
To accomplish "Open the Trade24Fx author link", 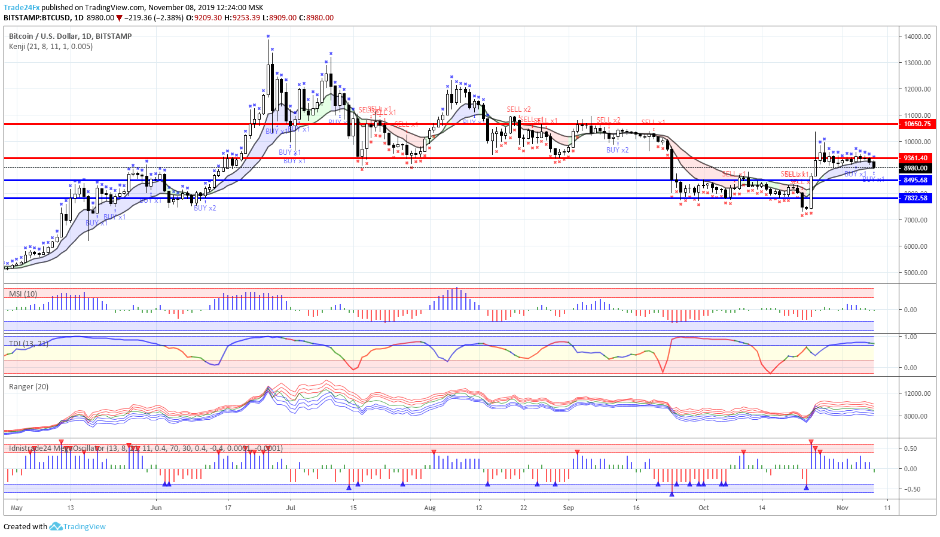I will [22, 8].
